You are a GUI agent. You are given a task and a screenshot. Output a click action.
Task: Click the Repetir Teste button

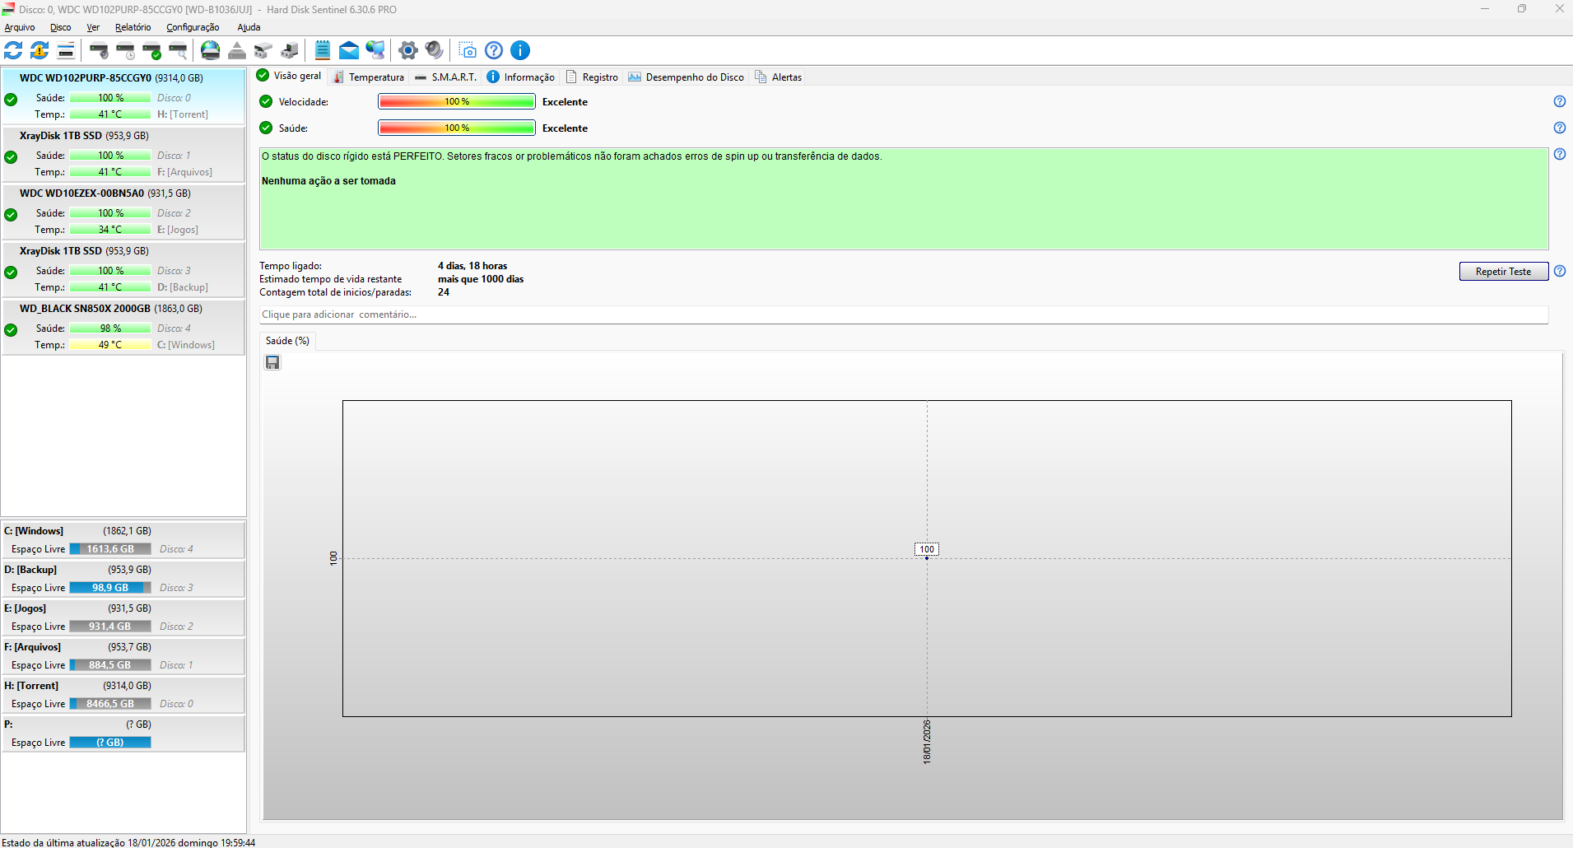pos(1503,271)
